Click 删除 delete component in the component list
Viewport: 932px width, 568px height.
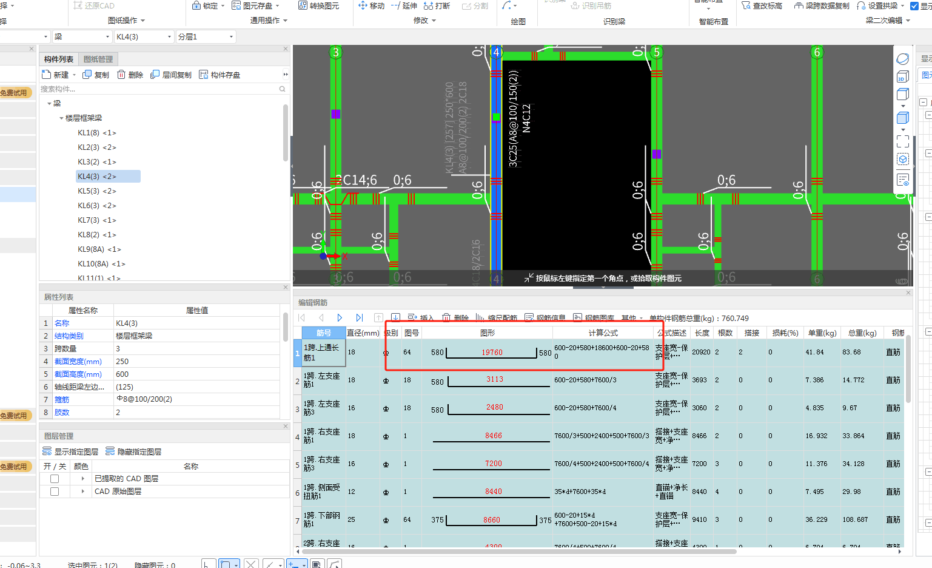click(130, 75)
